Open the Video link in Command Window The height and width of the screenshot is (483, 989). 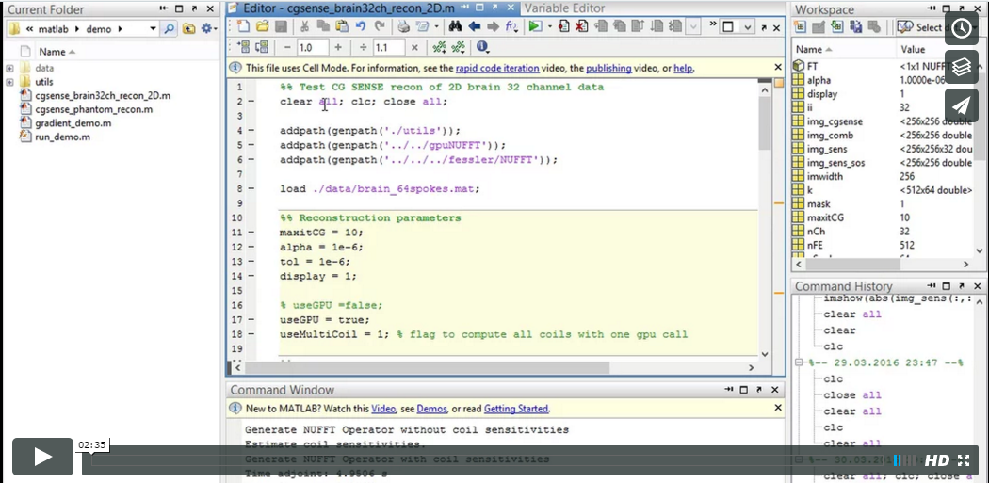383,409
